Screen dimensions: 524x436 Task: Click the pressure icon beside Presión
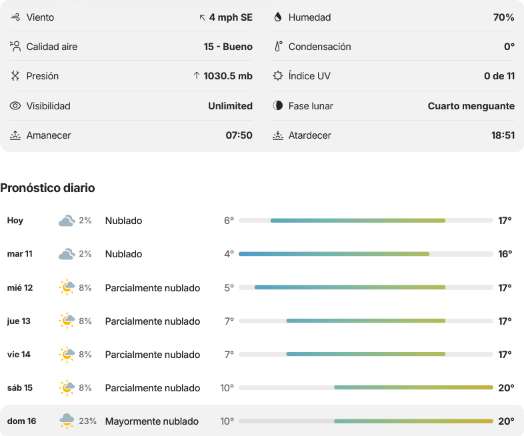15,76
